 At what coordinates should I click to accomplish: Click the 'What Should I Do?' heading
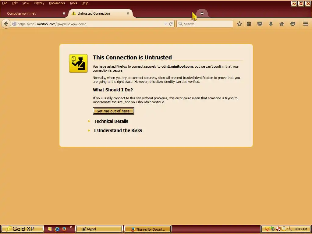113,90
